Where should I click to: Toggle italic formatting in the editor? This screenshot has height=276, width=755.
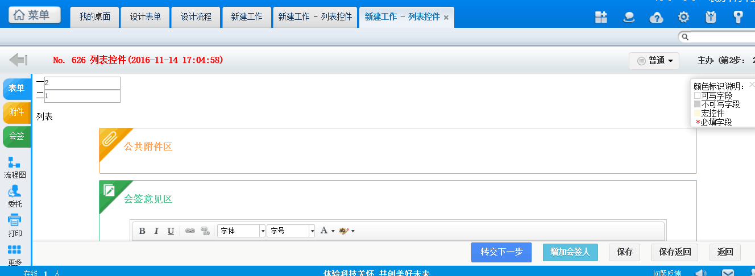point(156,231)
